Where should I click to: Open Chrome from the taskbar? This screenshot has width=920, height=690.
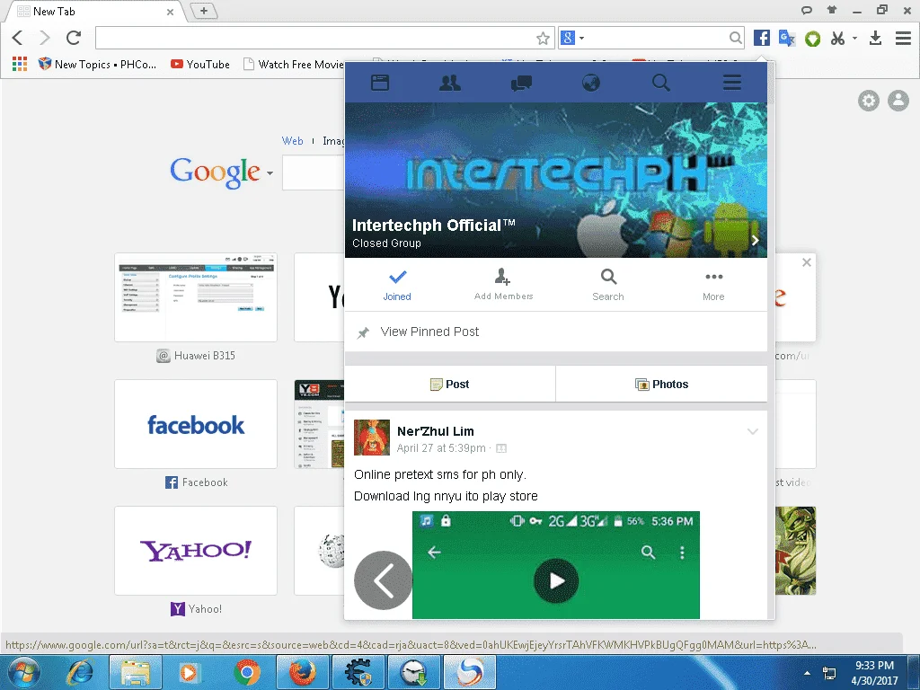coord(247,672)
